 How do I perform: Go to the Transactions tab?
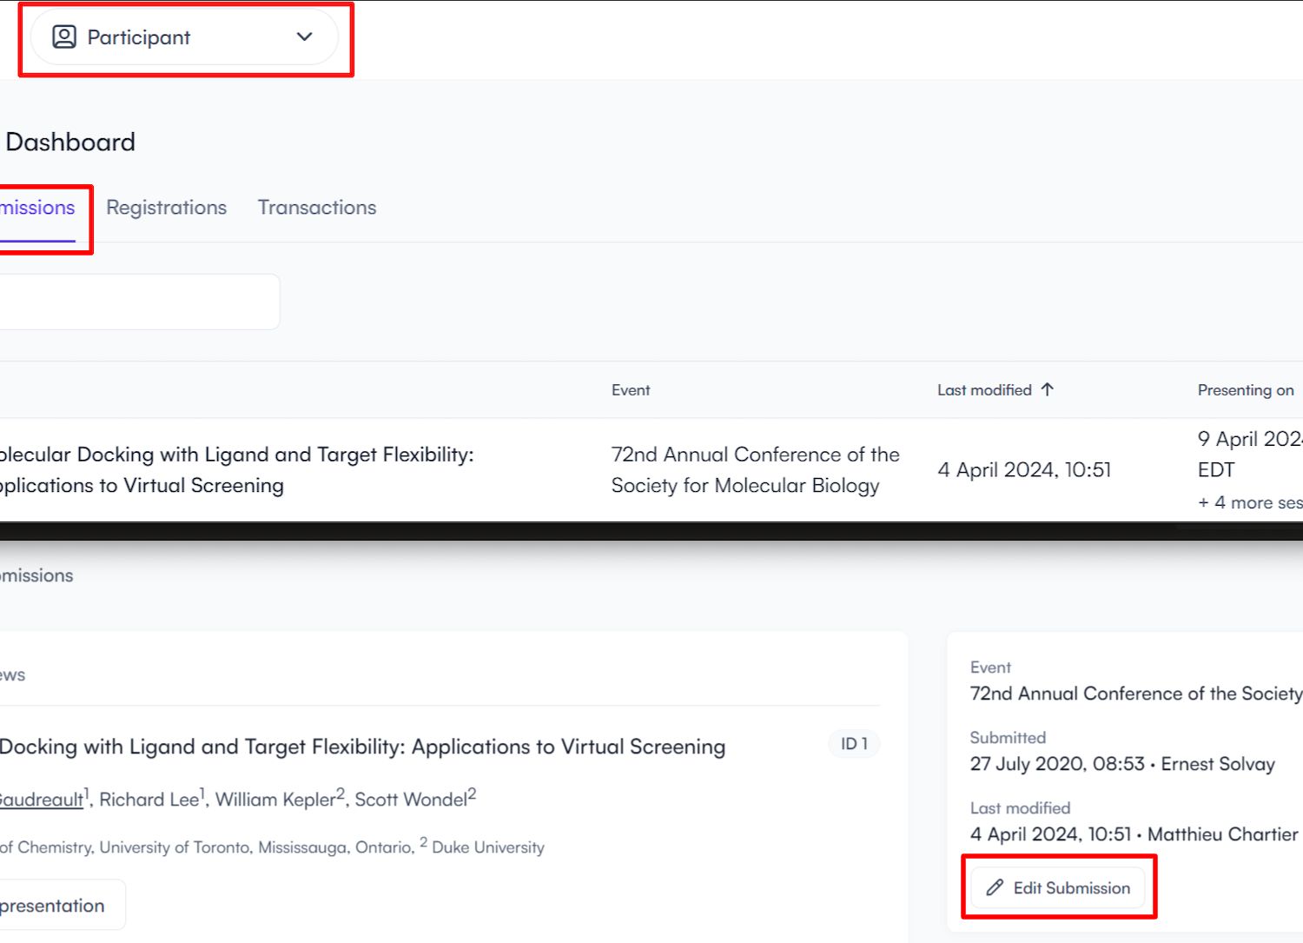317,208
